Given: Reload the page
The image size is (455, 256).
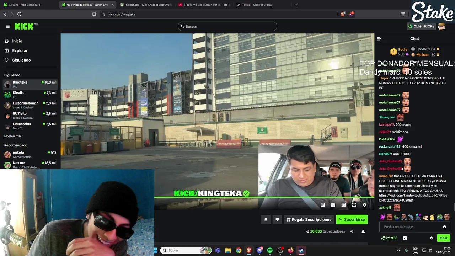Looking at the screenshot, I should pyautogui.click(x=19, y=14).
